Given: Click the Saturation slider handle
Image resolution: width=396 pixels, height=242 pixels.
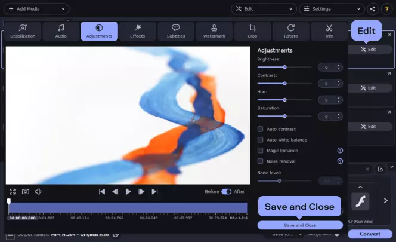Looking at the screenshot, I should coord(284,116).
